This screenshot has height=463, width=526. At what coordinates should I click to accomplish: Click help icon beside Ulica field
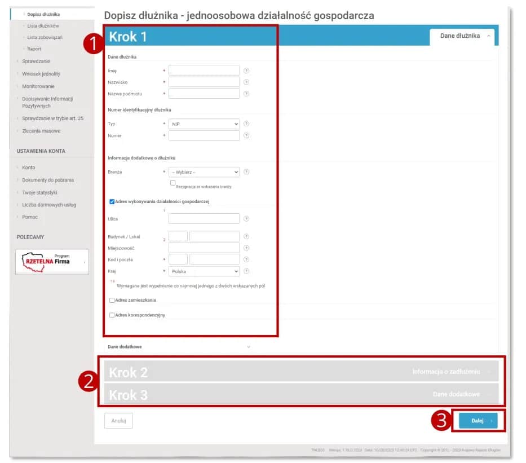pyautogui.click(x=246, y=219)
